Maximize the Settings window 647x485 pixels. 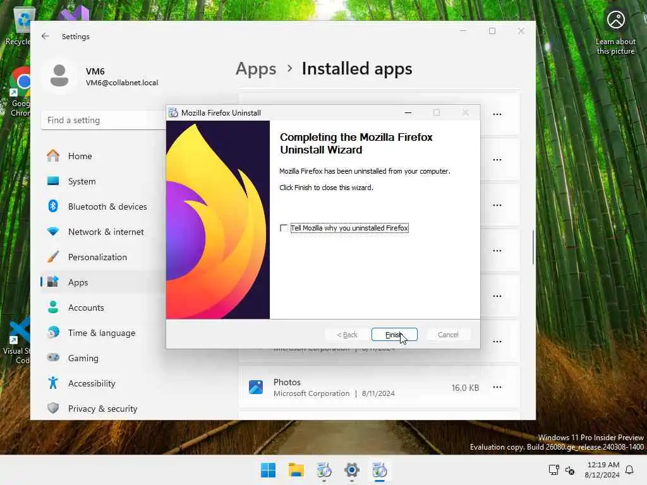click(x=492, y=31)
